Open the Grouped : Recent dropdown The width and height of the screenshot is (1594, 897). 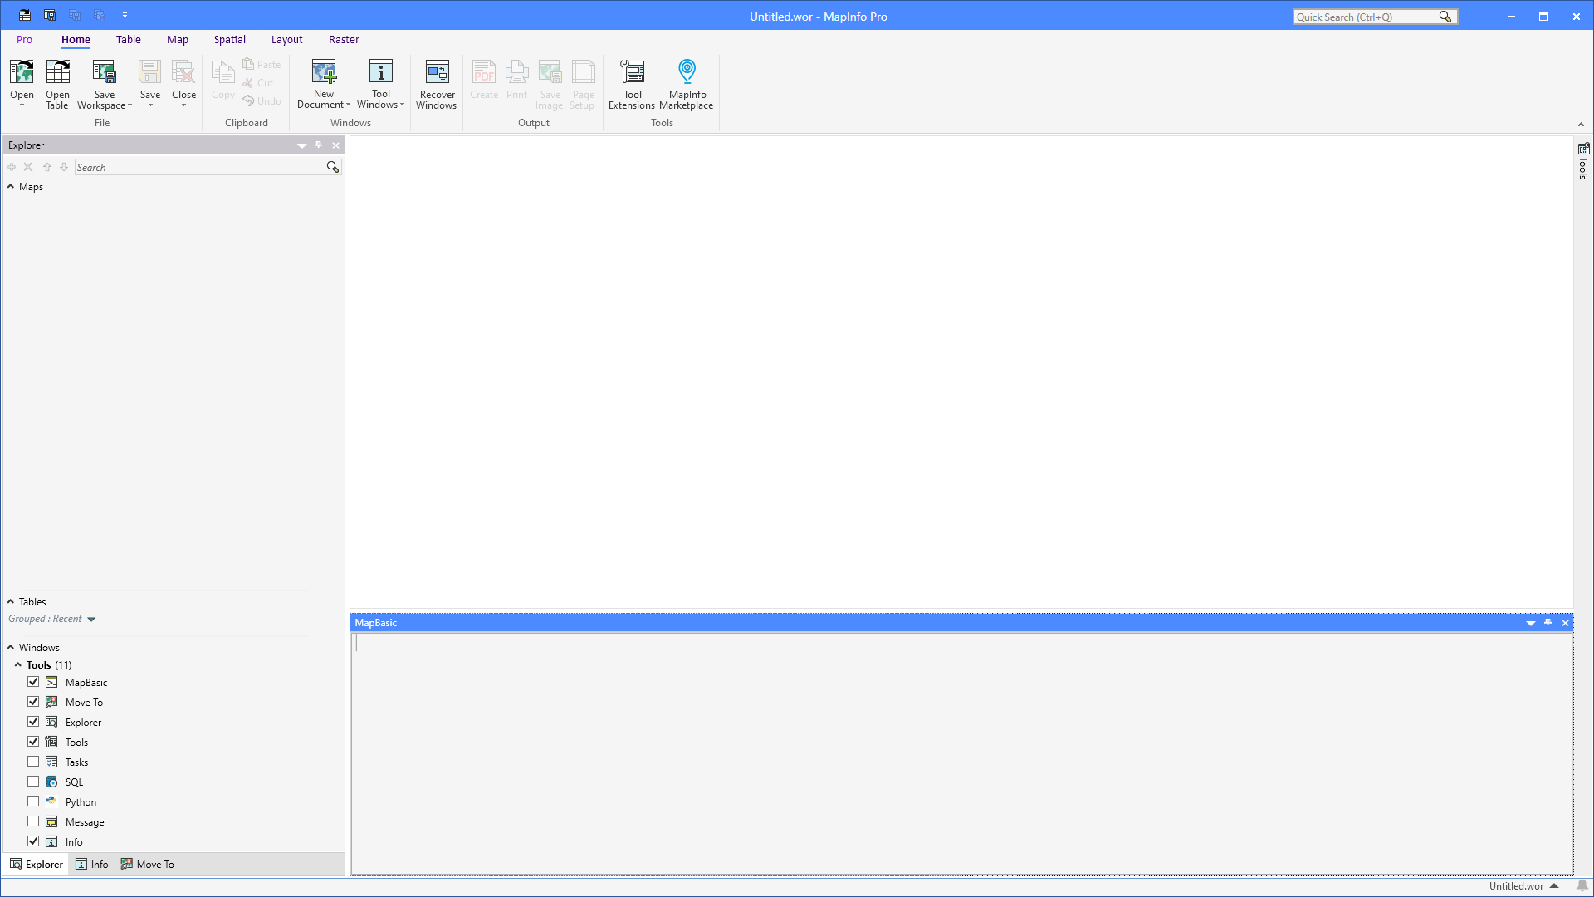click(x=91, y=619)
